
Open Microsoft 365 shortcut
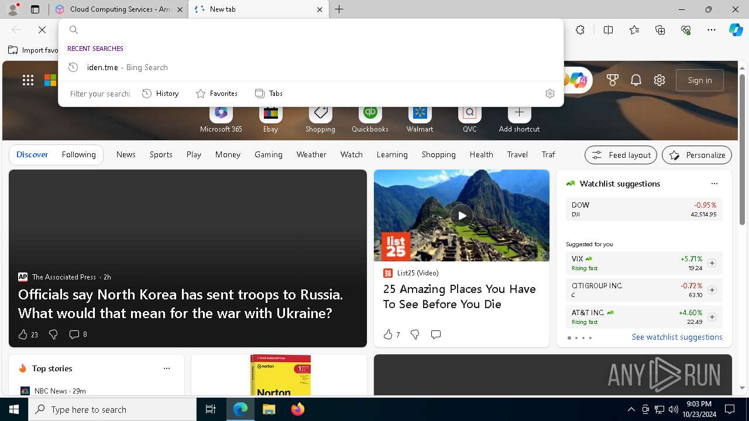click(x=221, y=119)
